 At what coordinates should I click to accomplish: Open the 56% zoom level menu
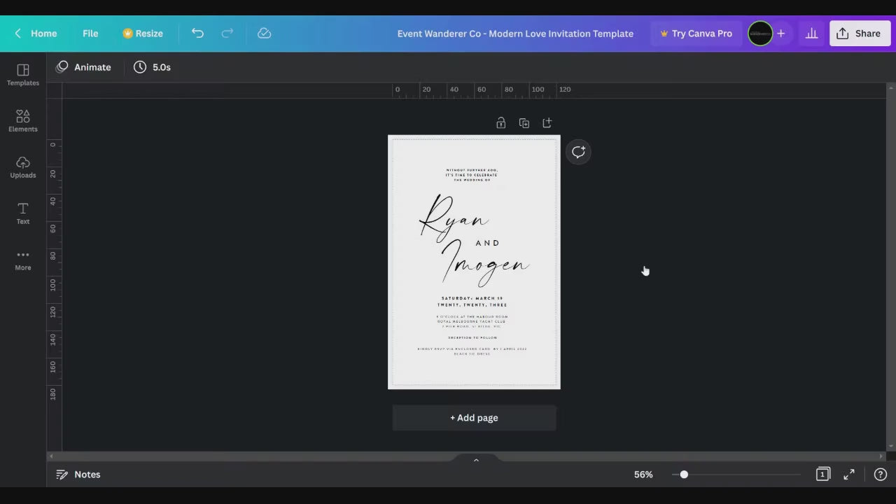click(643, 475)
